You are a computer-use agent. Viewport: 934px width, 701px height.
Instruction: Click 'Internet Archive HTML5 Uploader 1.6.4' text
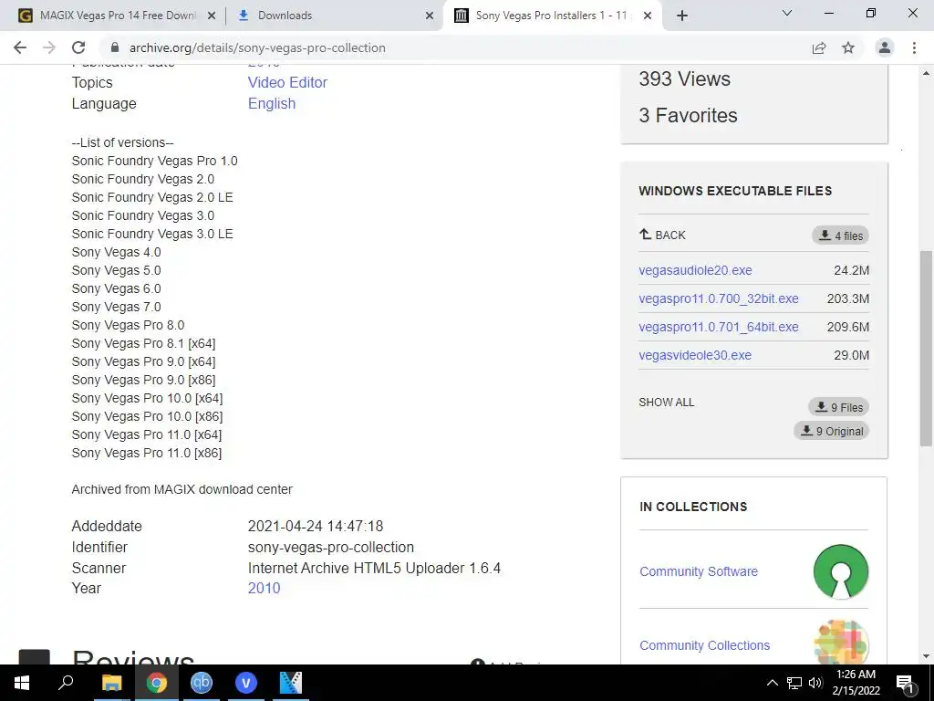point(374,568)
